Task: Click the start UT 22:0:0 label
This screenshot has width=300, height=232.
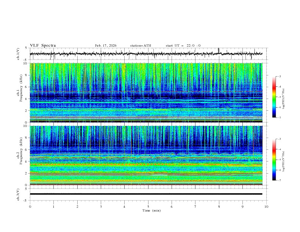Action: click(x=183, y=45)
